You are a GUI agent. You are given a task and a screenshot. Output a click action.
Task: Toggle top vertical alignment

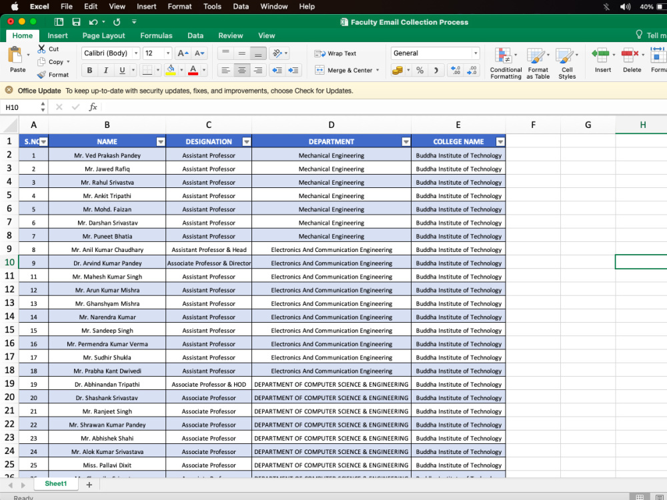[225, 53]
